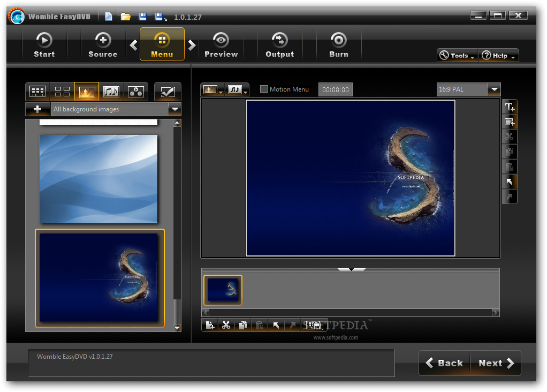The image size is (547, 392).
Task: Copy the menu page in bottom toolbar
Action: 243,326
